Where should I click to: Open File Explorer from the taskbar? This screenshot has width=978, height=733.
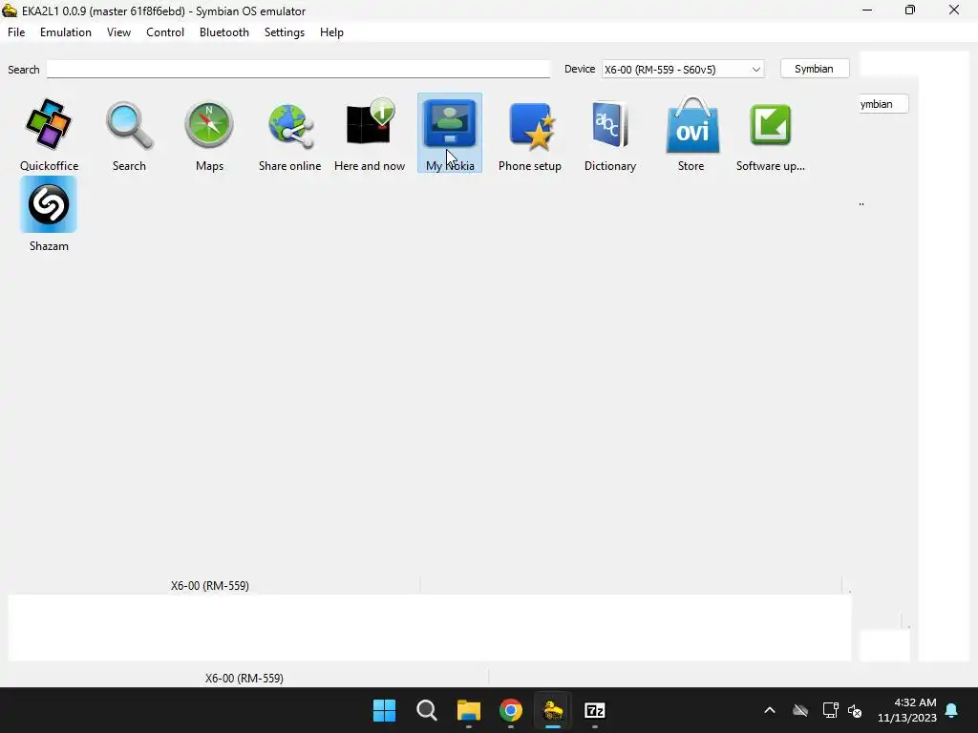pos(468,710)
